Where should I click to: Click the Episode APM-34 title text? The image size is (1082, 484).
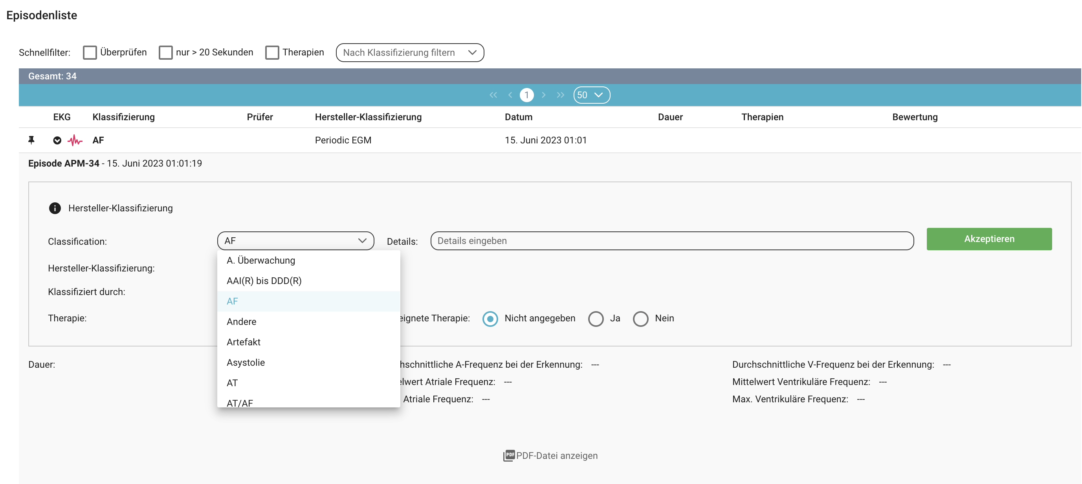tap(63, 163)
